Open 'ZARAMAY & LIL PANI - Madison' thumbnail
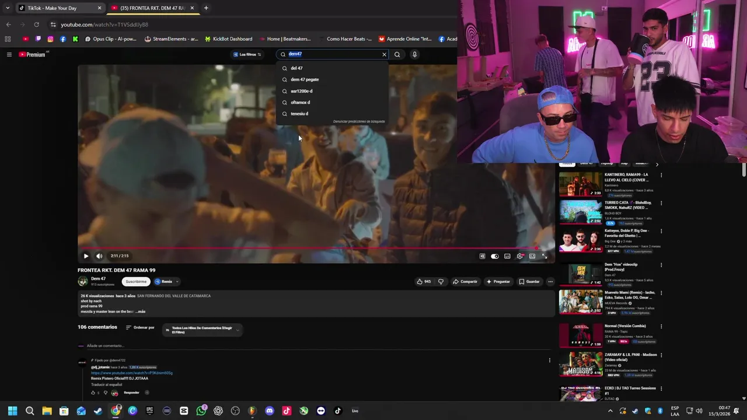 coord(581,365)
